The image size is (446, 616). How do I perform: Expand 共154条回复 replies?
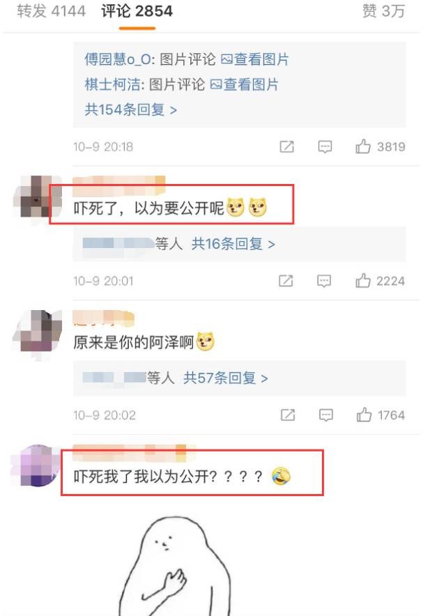tap(130, 109)
